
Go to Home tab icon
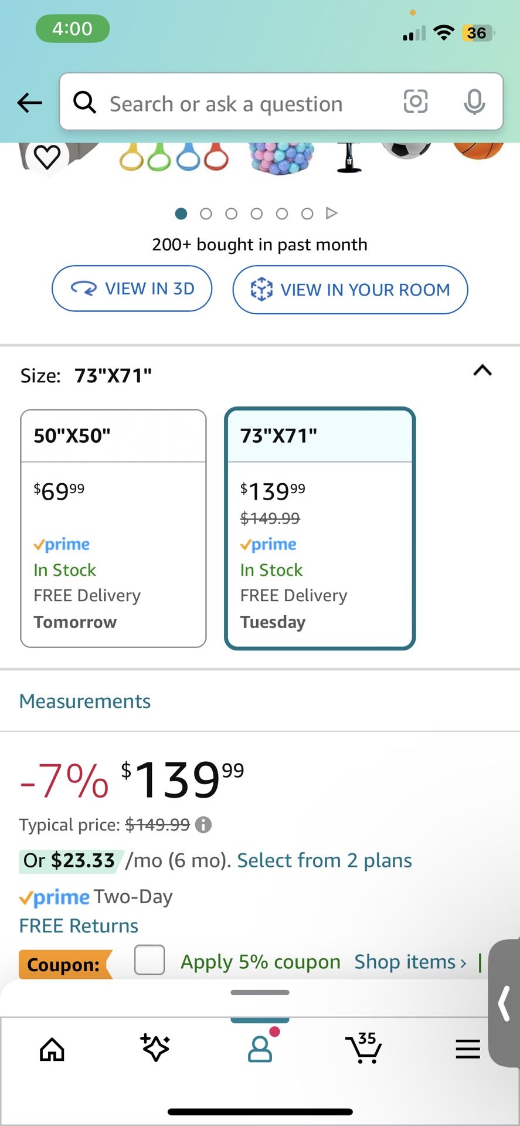[x=52, y=1049]
